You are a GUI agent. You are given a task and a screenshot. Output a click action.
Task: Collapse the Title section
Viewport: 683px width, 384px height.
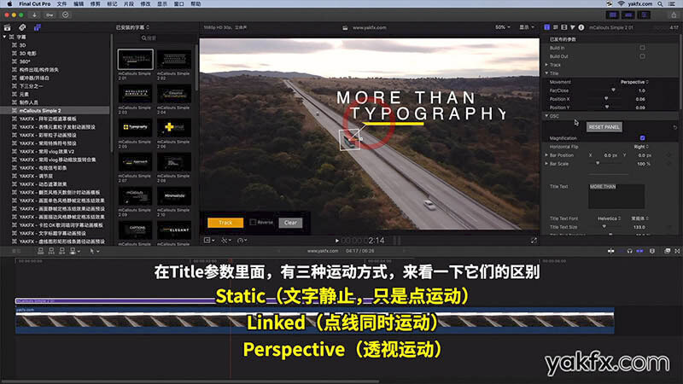click(x=546, y=73)
